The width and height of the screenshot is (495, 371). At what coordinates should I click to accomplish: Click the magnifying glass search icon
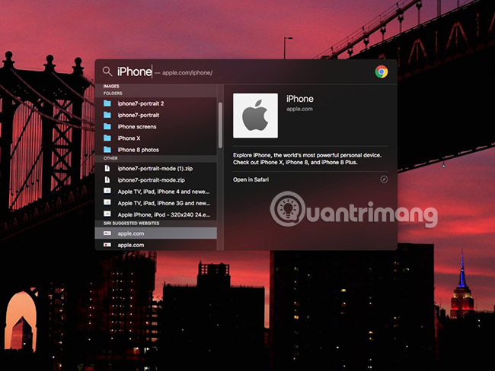tap(107, 71)
